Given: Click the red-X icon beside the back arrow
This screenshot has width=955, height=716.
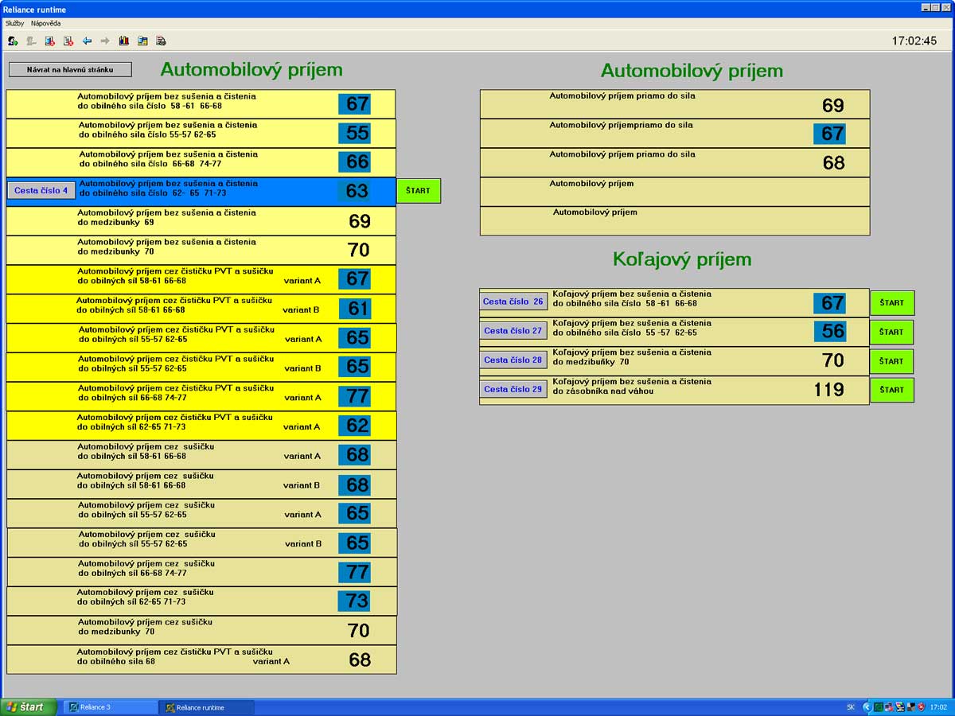Looking at the screenshot, I should pos(68,41).
